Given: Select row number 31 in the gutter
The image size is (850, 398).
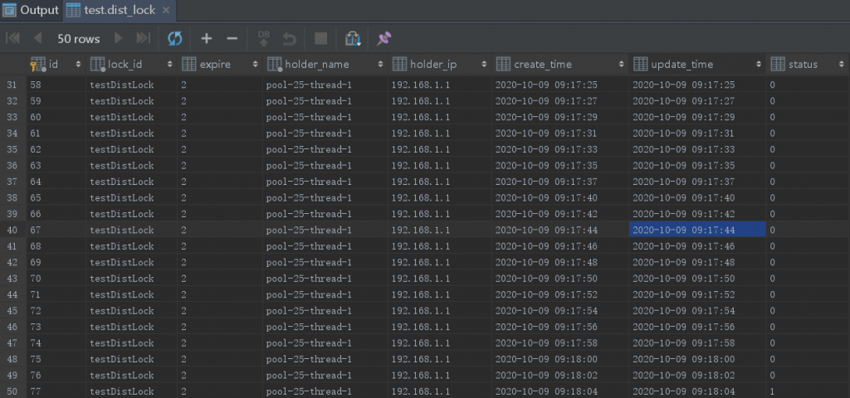Looking at the screenshot, I should click(x=12, y=85).
